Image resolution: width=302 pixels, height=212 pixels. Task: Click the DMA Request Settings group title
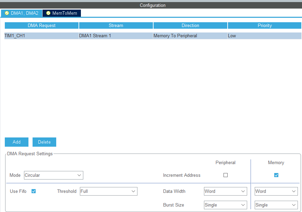coord(30,154)
